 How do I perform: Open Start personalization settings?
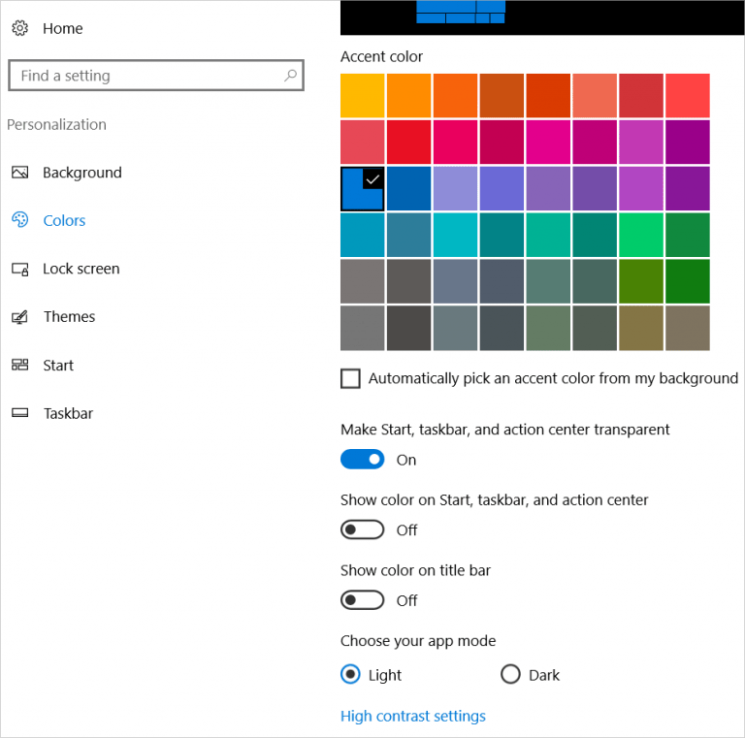coord(58,366)
